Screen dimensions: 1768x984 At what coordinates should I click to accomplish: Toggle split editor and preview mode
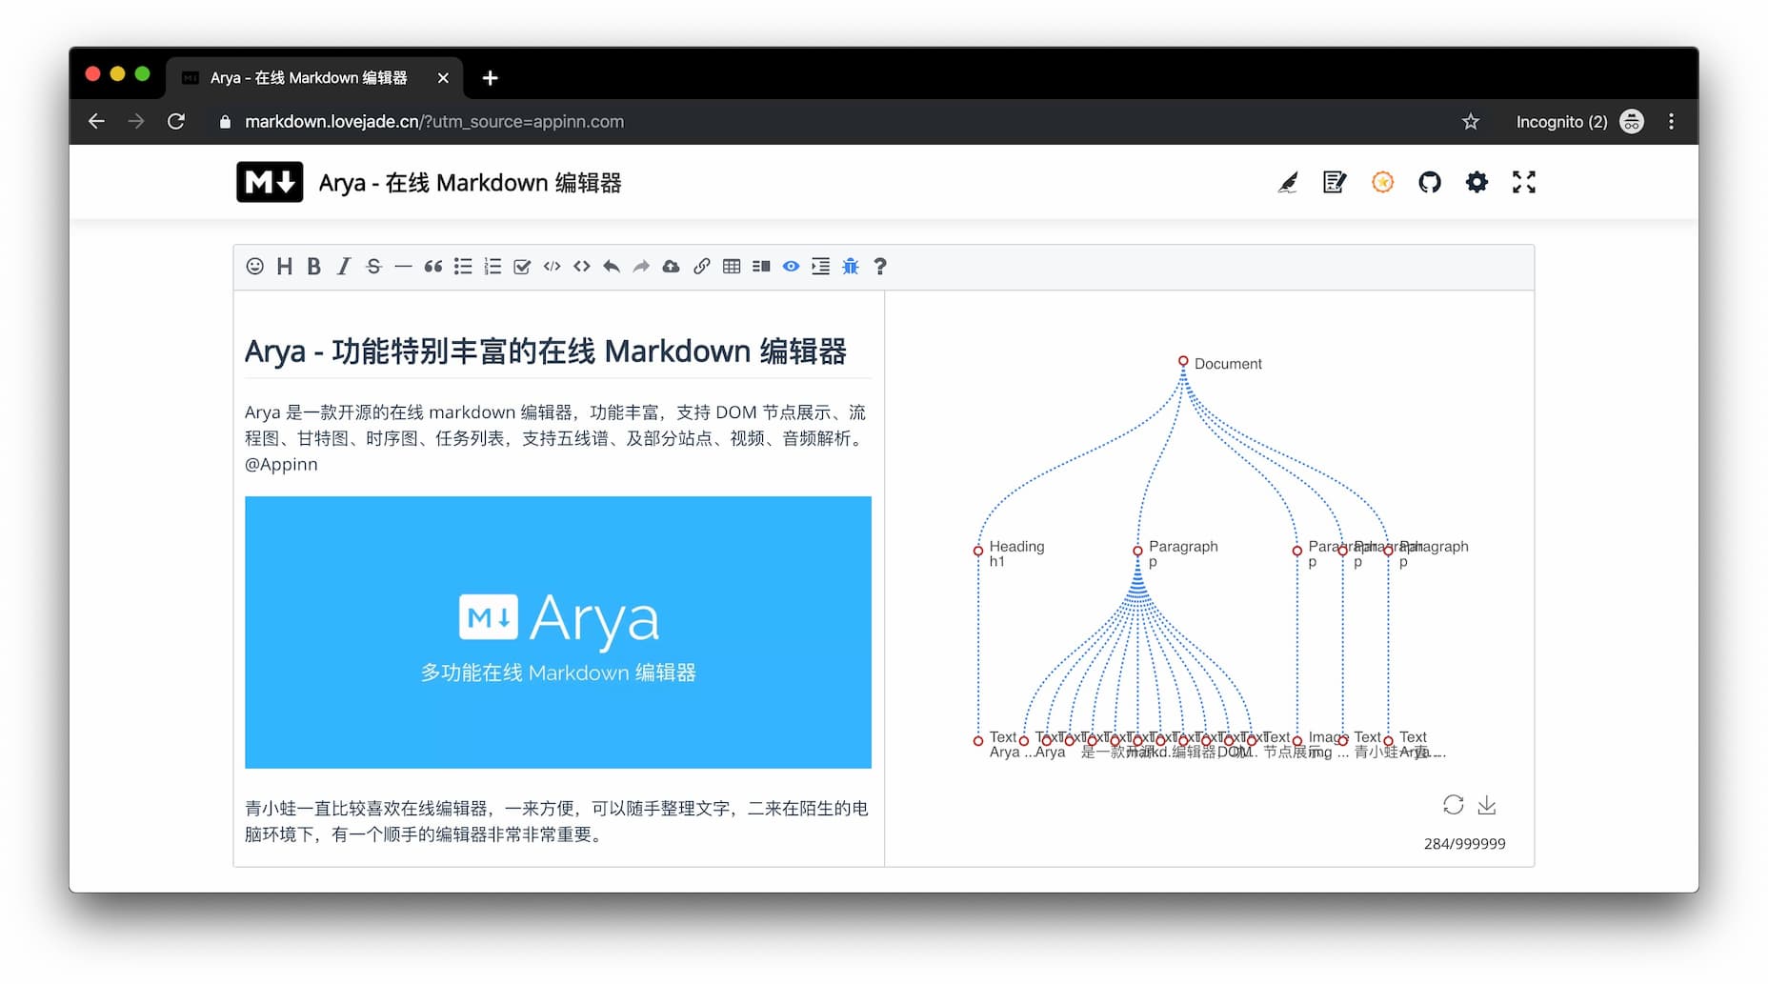coord(760,267)
